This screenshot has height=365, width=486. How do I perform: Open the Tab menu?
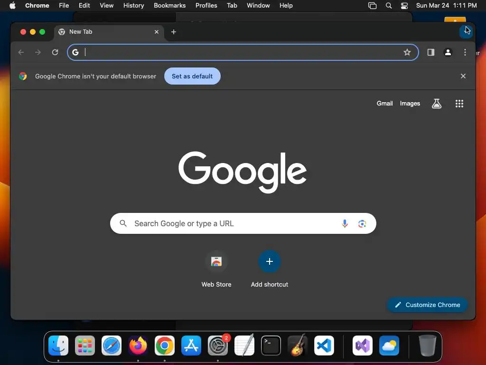coord(232,5)
